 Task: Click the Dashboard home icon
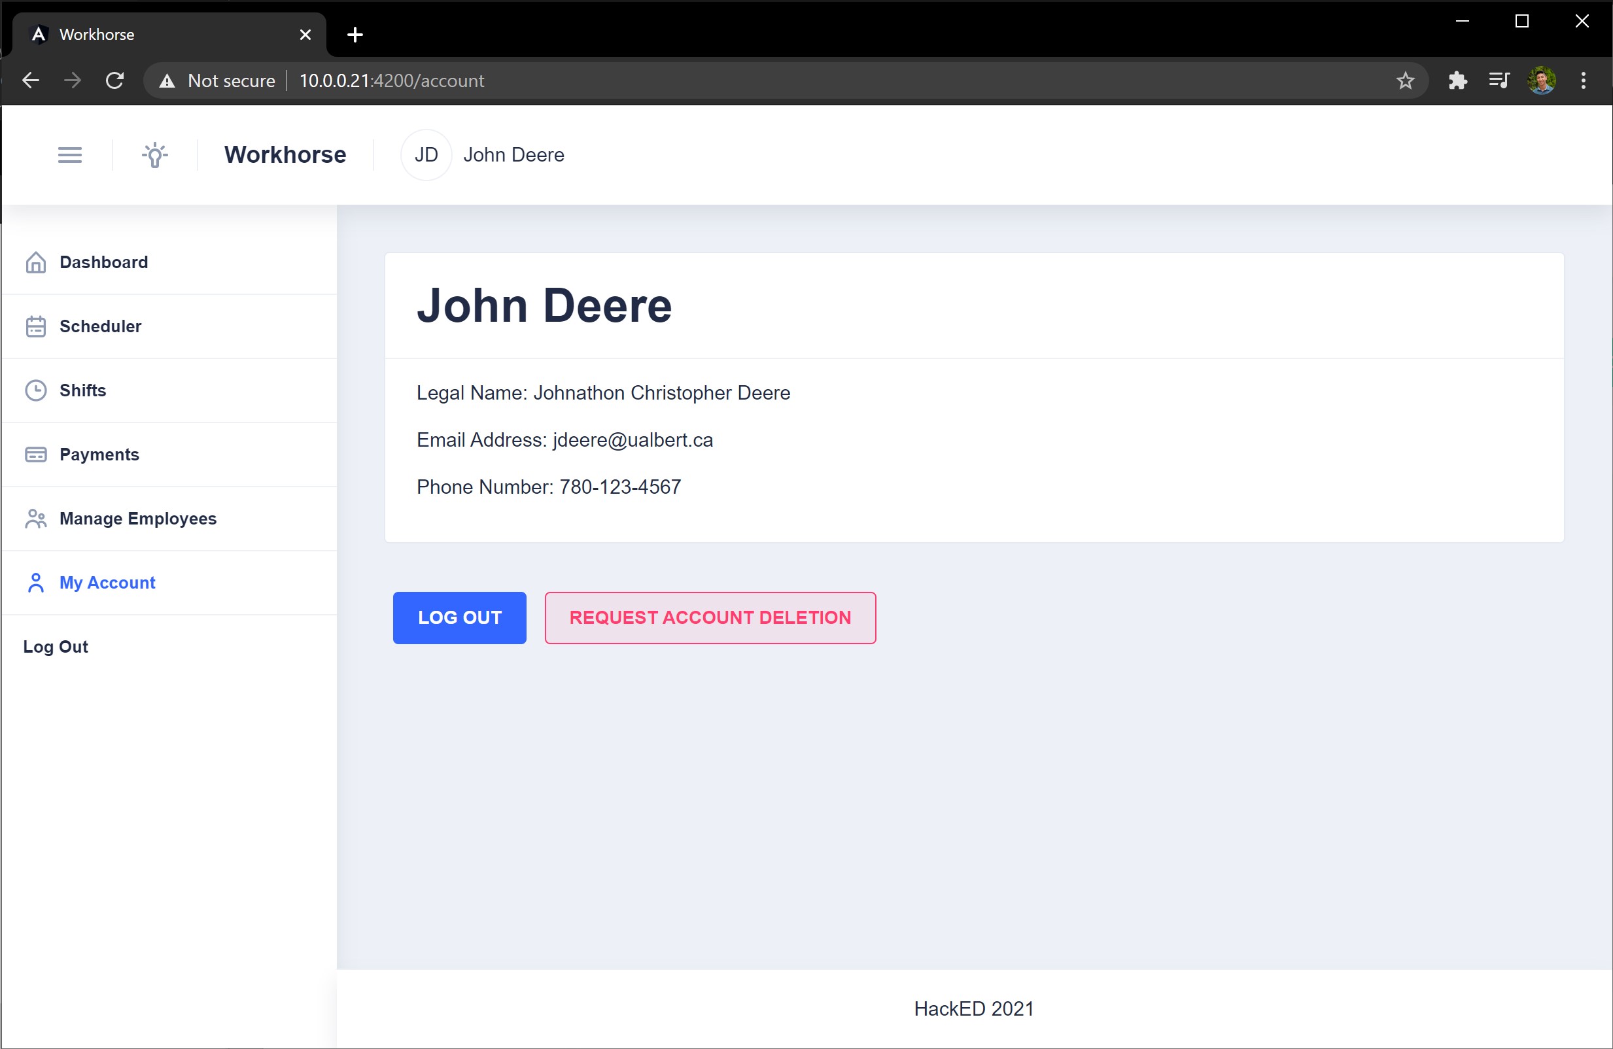click(x=36, y=262)
